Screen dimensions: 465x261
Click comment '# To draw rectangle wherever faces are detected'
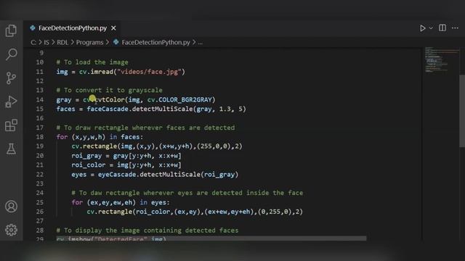[x=145, y=128]
